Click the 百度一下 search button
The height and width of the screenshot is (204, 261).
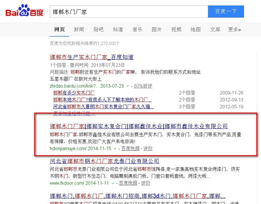pos(226,11)
